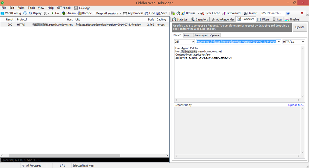Close the toolbar with the red X
The image size is (309, 168).
click(302, 13)
